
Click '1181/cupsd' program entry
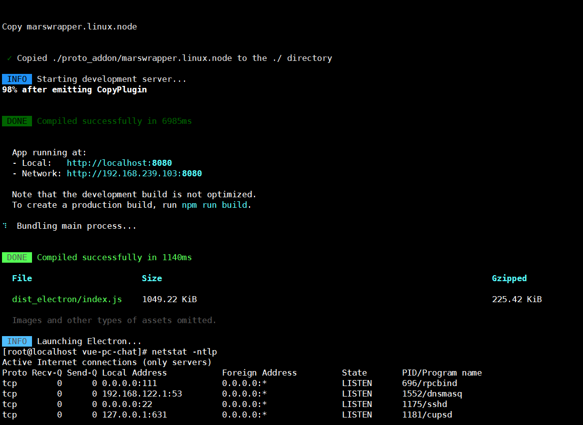(x=427, y=415)
